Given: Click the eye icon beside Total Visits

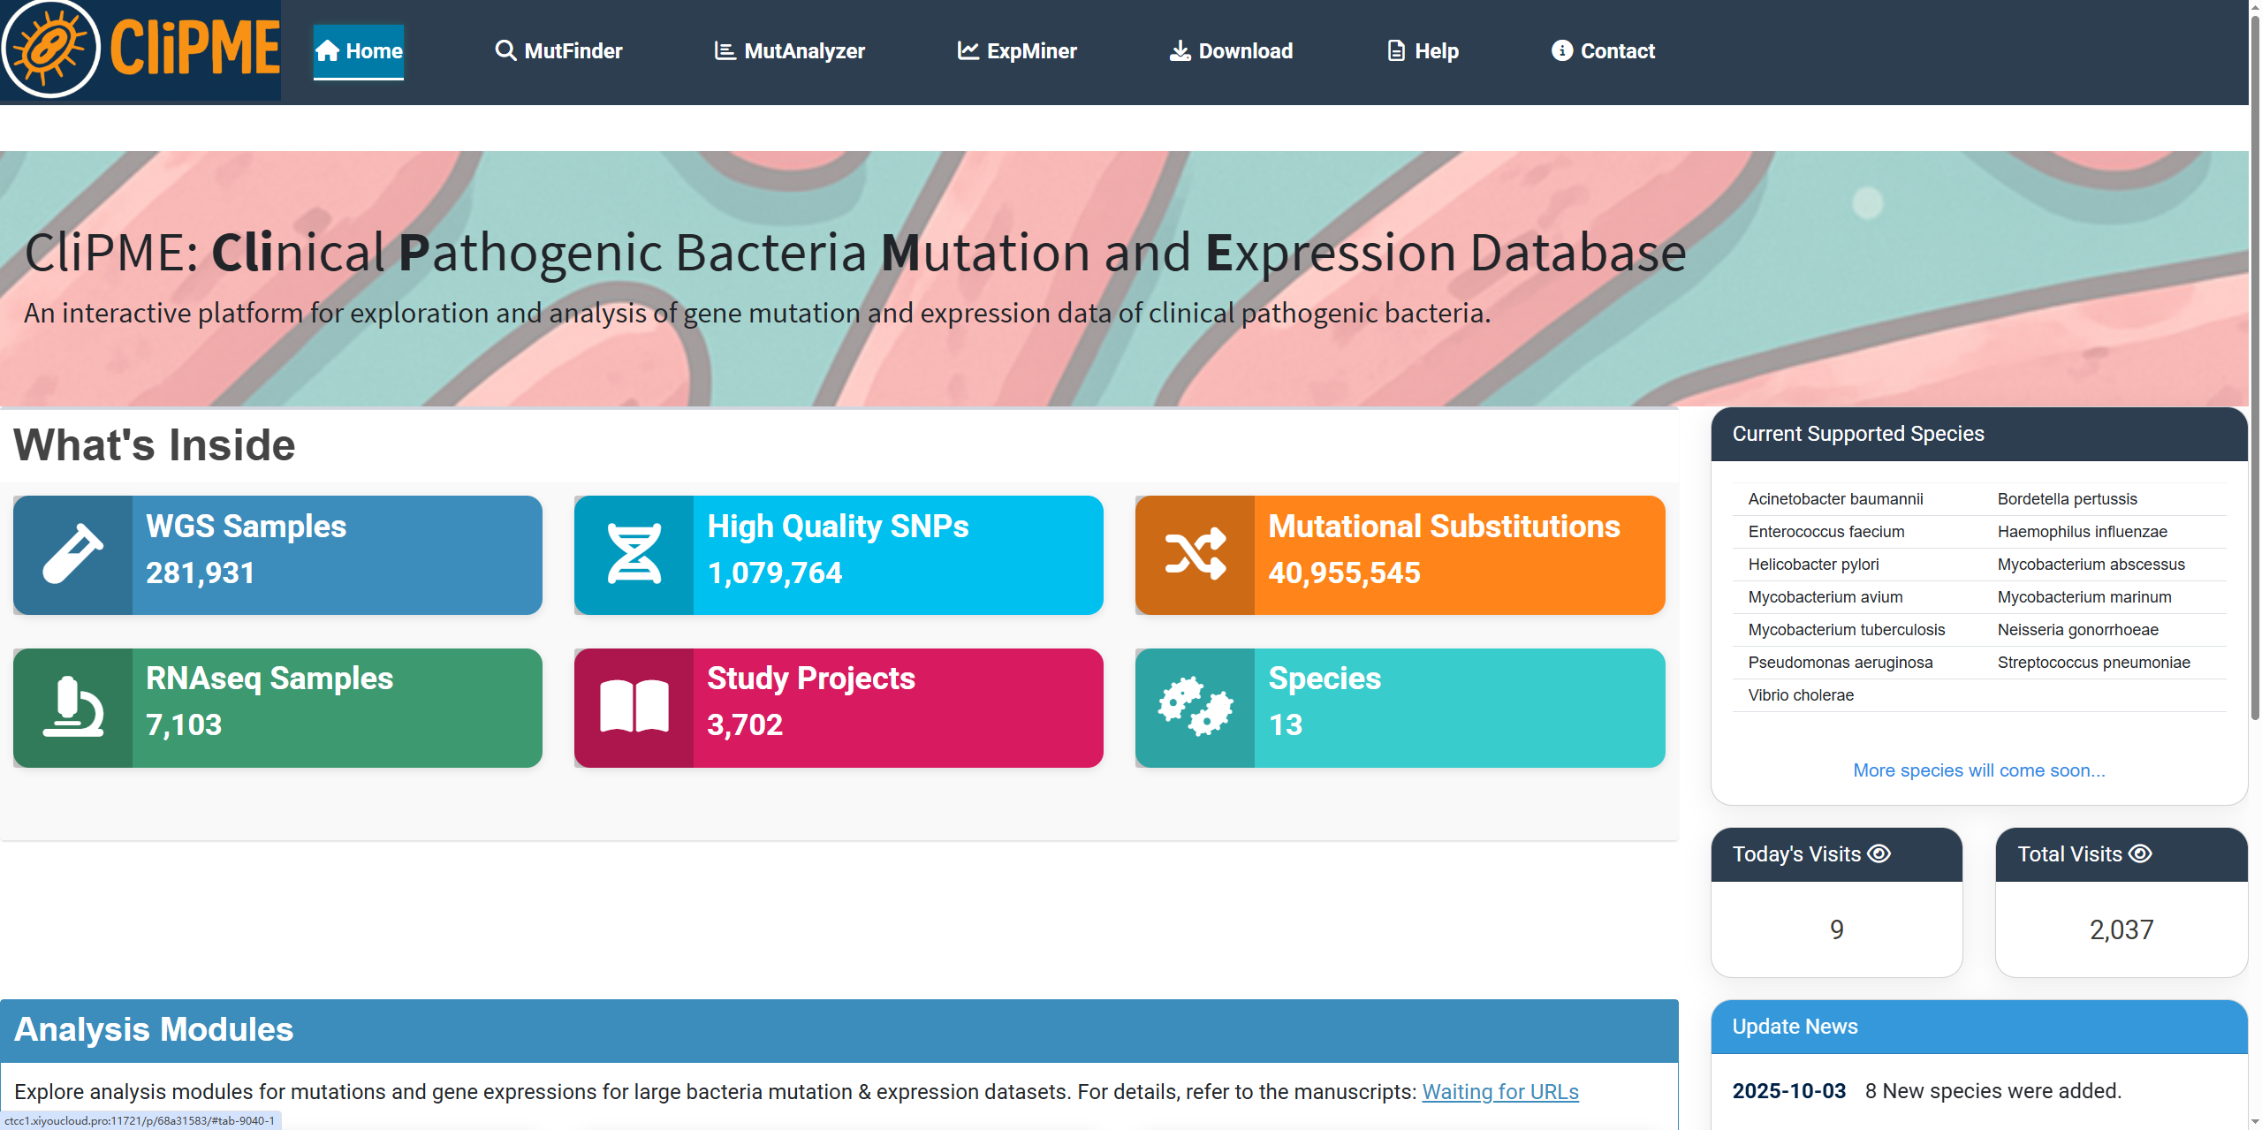Looking at the screenshot, I should (2141, 853).
